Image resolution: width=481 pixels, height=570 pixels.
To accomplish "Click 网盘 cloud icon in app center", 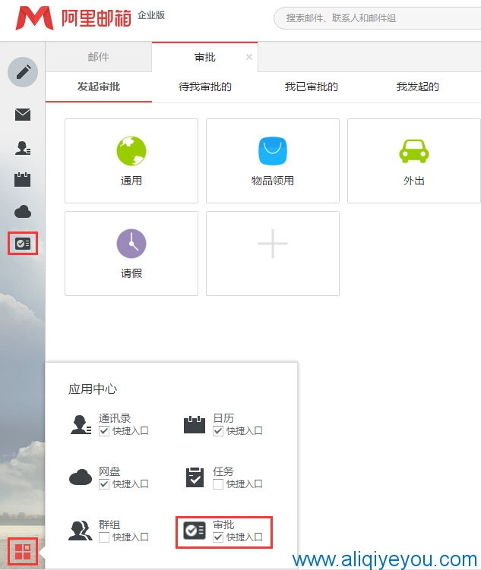I will [81, 477].
